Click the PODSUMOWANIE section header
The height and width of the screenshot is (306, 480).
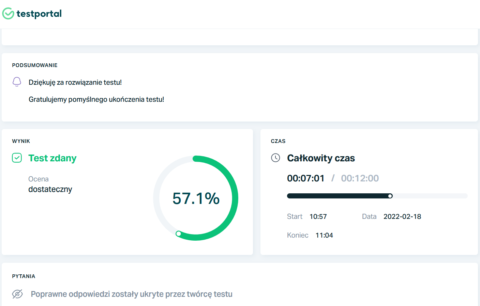click(35, 65)
